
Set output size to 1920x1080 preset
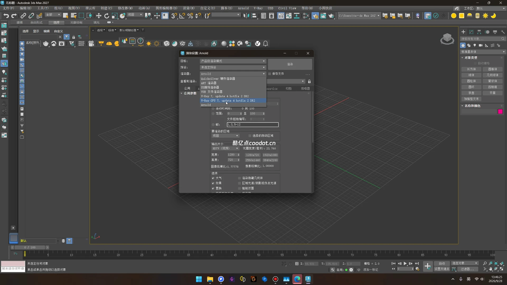pos(270,155)
